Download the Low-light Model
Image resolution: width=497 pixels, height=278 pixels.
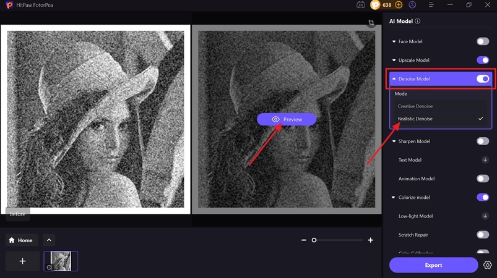(x=485, y=216)
